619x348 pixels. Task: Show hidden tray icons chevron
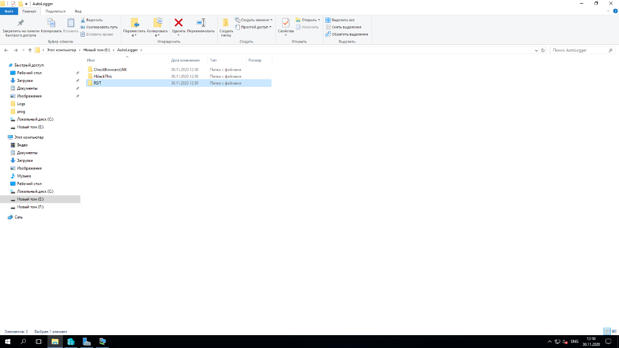coord(549,341)
